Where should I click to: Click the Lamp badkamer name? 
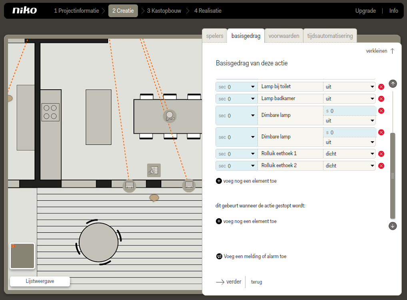278,99
